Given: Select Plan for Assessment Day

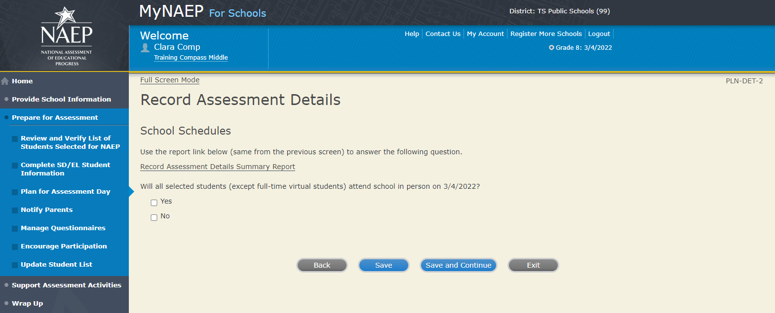Looking at the screenshot, I should click(66, 191).
